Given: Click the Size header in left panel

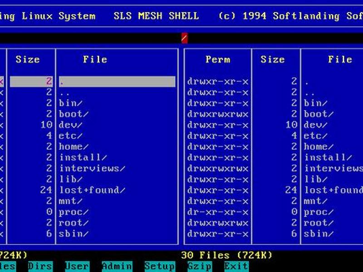Looking at the screenshot, I should pos(28,60).
